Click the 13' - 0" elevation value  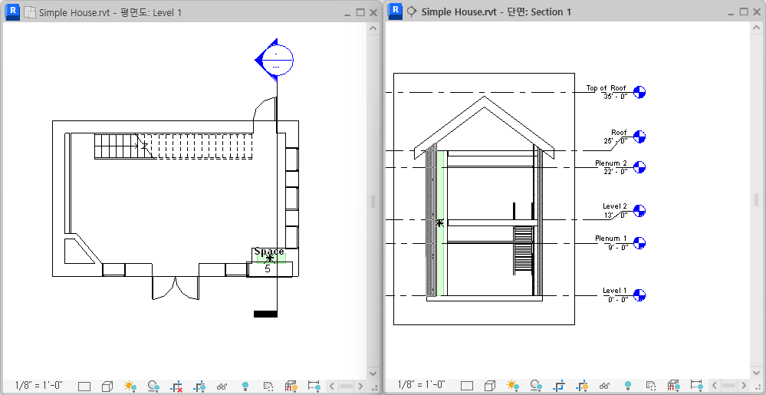click(615, 215)
